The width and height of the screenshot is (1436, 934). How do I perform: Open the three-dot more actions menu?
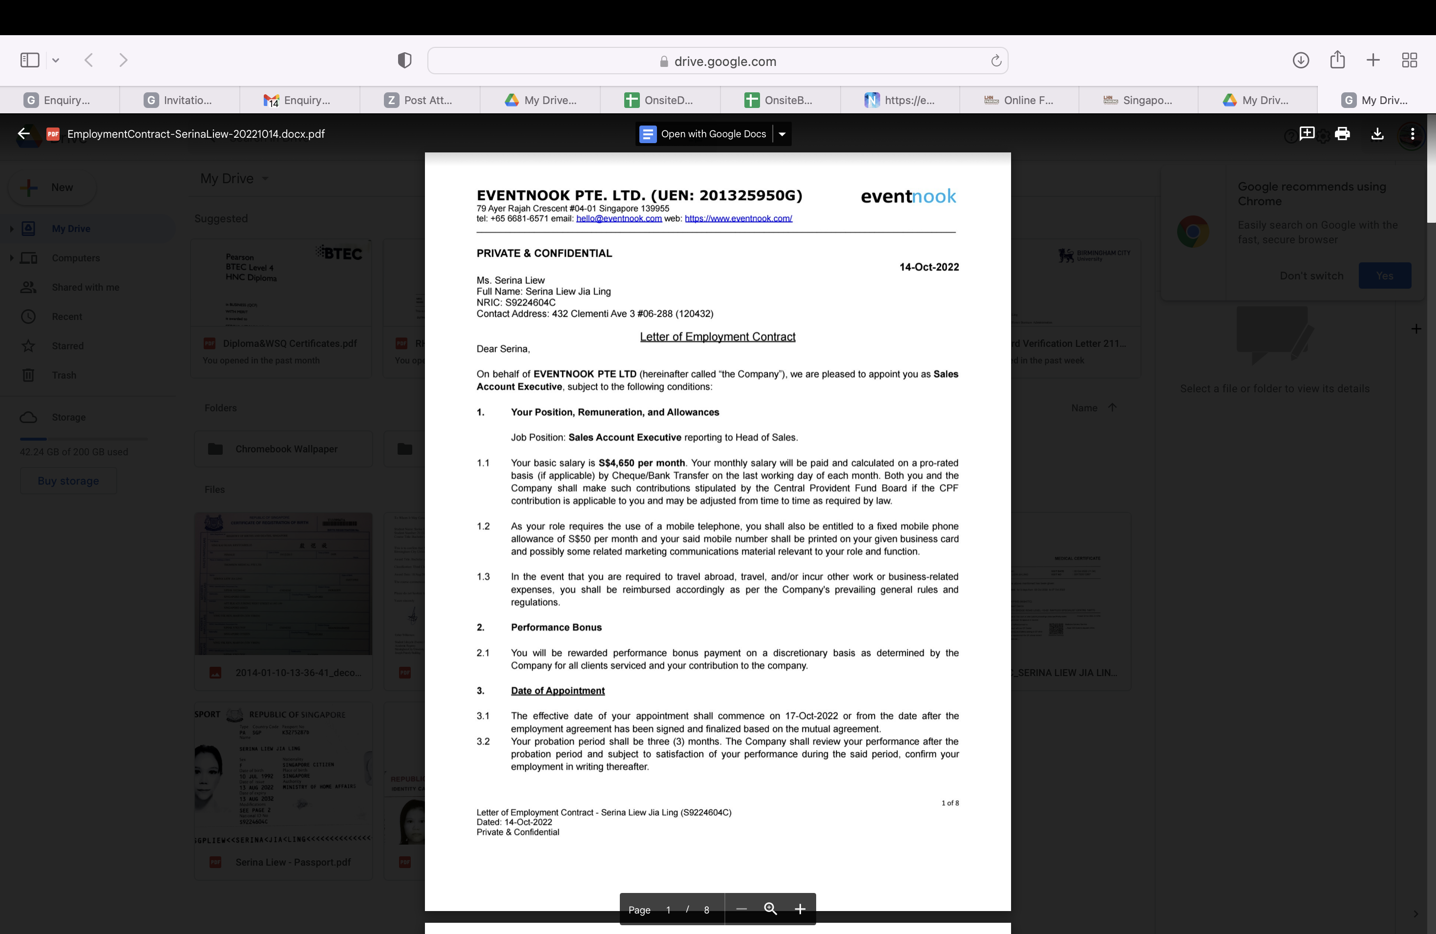[x=1412, y=133]
